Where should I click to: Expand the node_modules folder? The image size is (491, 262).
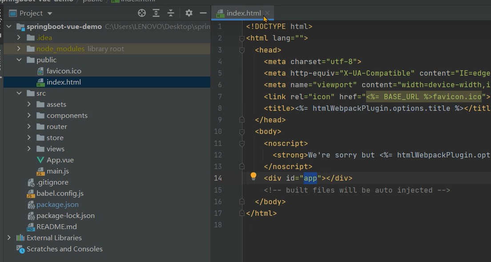19,48
